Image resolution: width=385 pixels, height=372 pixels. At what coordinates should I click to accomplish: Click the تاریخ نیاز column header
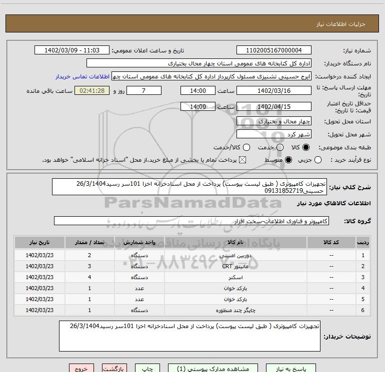click(x=39, y=242)
